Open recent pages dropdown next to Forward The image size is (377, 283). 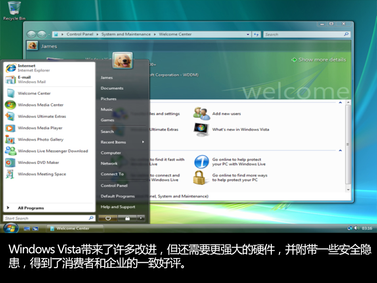(x=49, y=34)
